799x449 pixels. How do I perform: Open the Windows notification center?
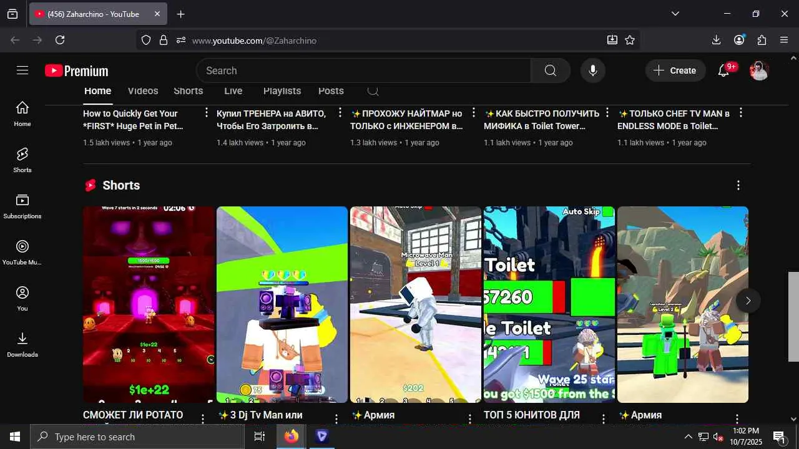[x=780, y=437]
